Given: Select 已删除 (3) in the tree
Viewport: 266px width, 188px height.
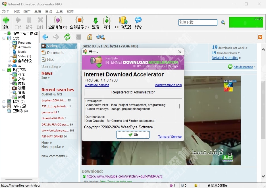Looking at the screenshot, I should pyautogui.click(x=20, y=111).
